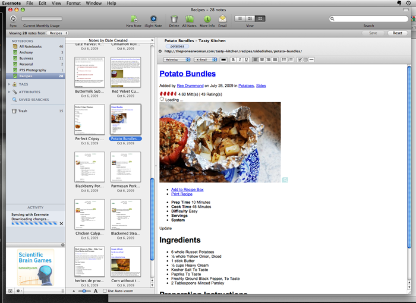Follow the Ree Drummond author link
Viewport: 416px width, 303px height.
point(190,86)
